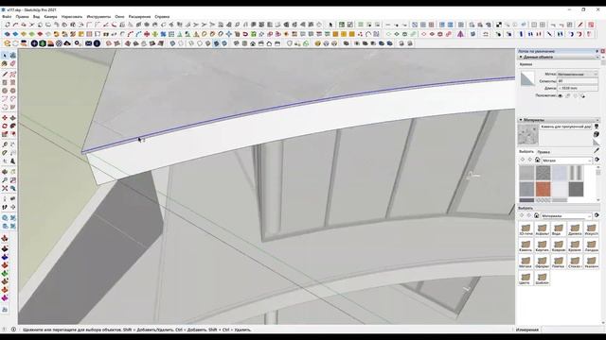Viewport: 606px width, 340px height.
Task: Open the Кирпич materials folder
Action: 542,246
